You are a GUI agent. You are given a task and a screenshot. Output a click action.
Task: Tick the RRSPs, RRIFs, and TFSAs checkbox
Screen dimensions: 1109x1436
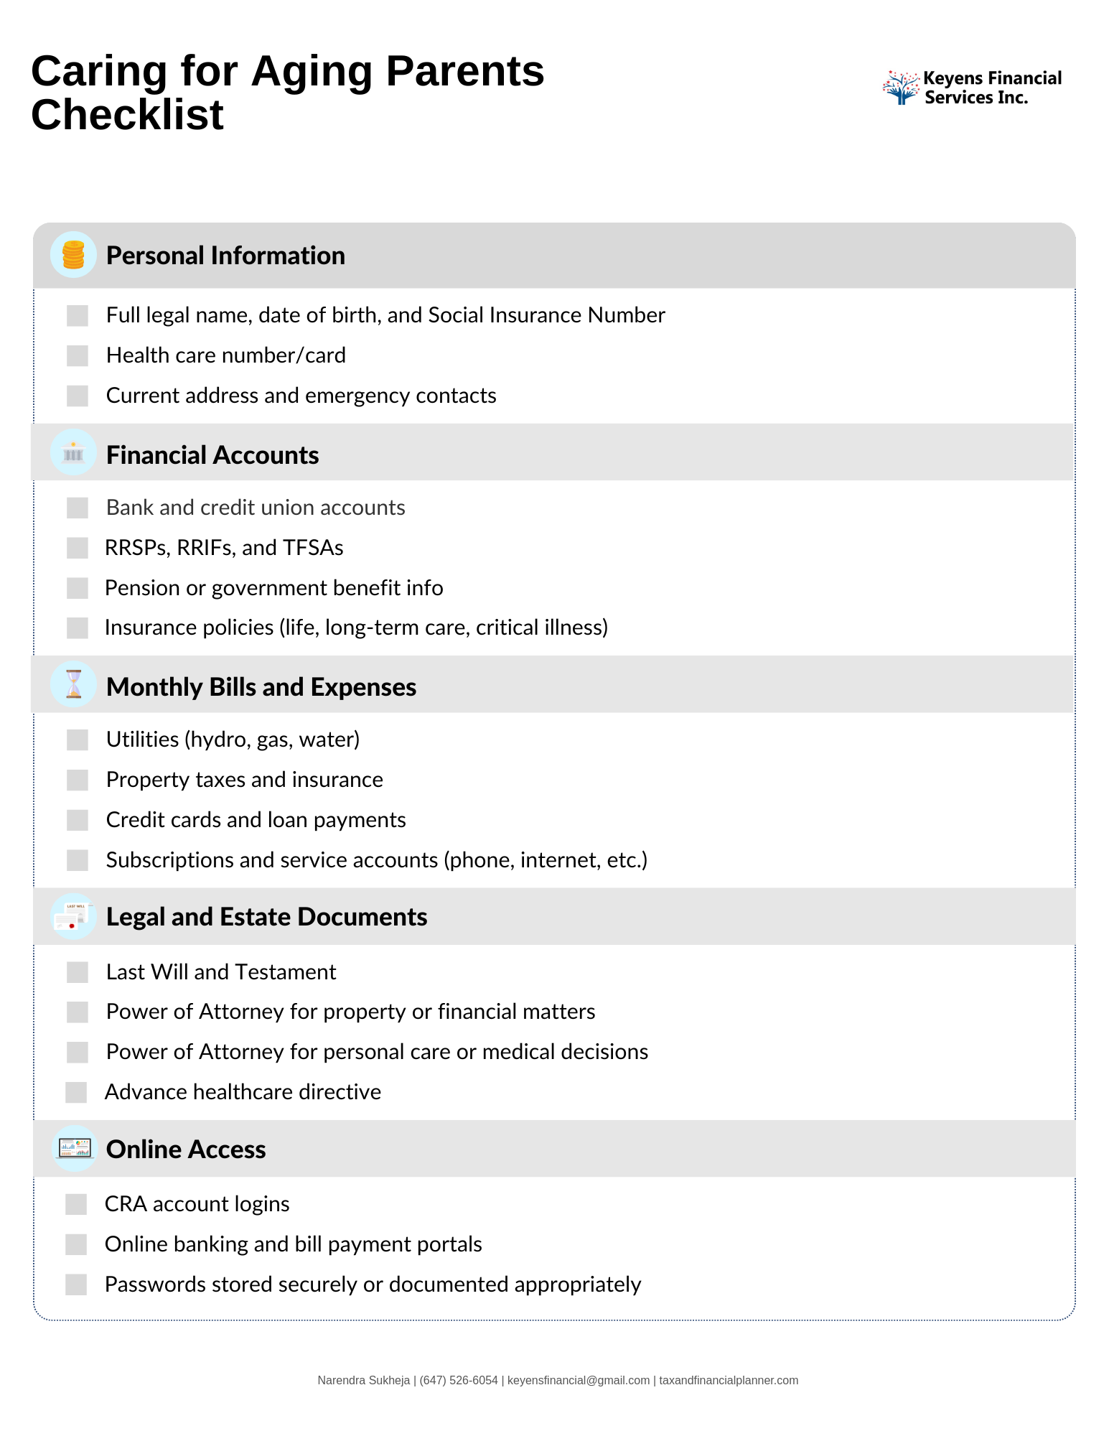coord(78,548)
